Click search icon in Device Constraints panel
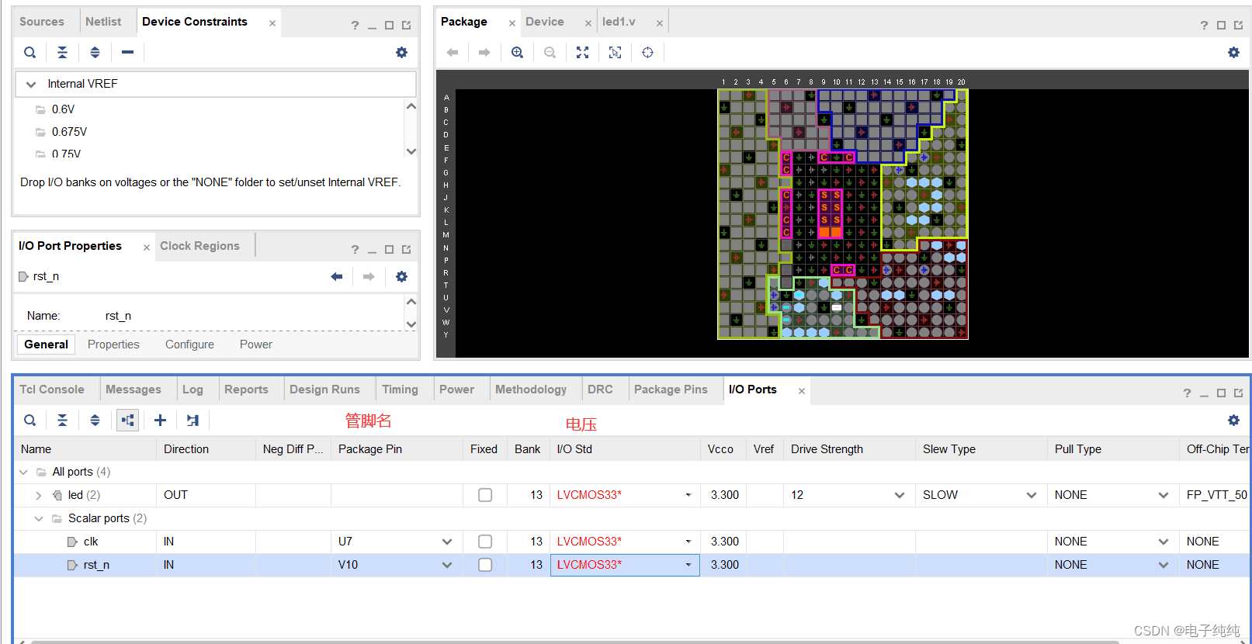This screenshot has width=1252, height=644. pos(29,53)
